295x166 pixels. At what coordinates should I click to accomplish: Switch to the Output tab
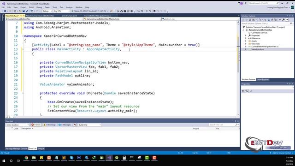point(41,148)
